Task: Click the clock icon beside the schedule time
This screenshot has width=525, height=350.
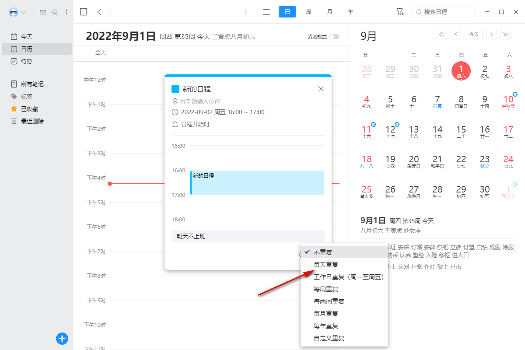Action: [x=175, y=112]
